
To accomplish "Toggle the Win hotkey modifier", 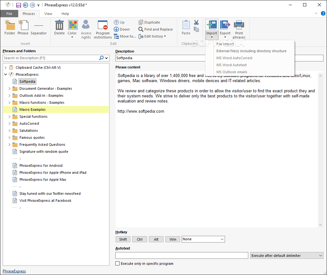I will tap(173, 239).
